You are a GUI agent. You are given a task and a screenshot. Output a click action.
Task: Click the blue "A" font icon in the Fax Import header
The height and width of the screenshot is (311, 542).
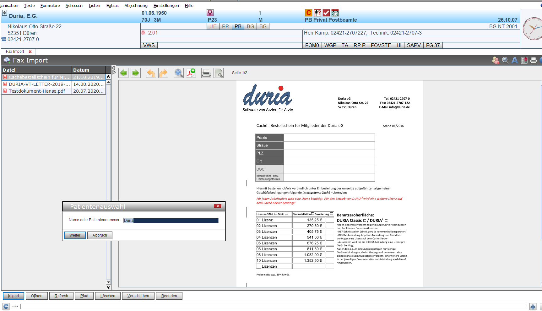pyautogui.click(x=514, y=60)
